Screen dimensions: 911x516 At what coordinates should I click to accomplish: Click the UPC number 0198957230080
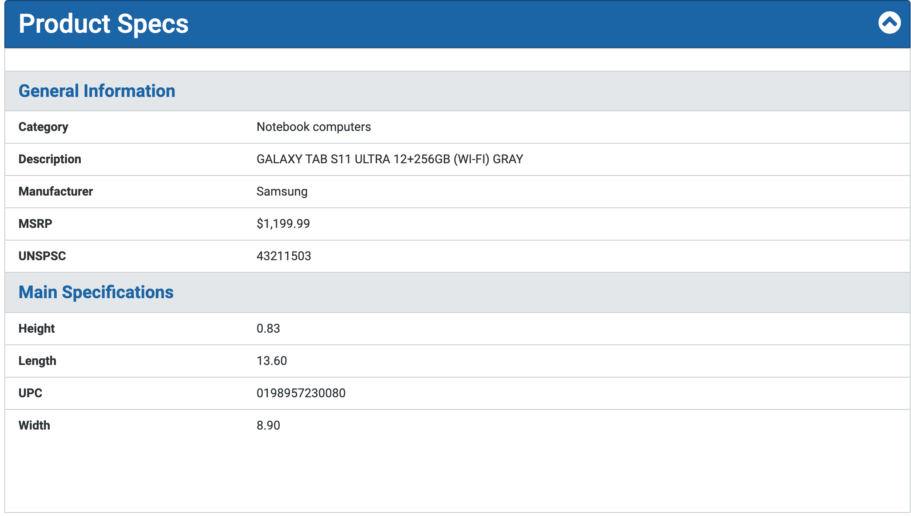301,393
